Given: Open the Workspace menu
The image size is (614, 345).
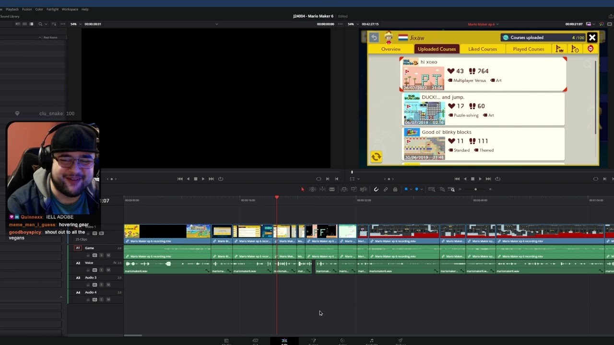Looking at the screenshot, I should (70, 9).
